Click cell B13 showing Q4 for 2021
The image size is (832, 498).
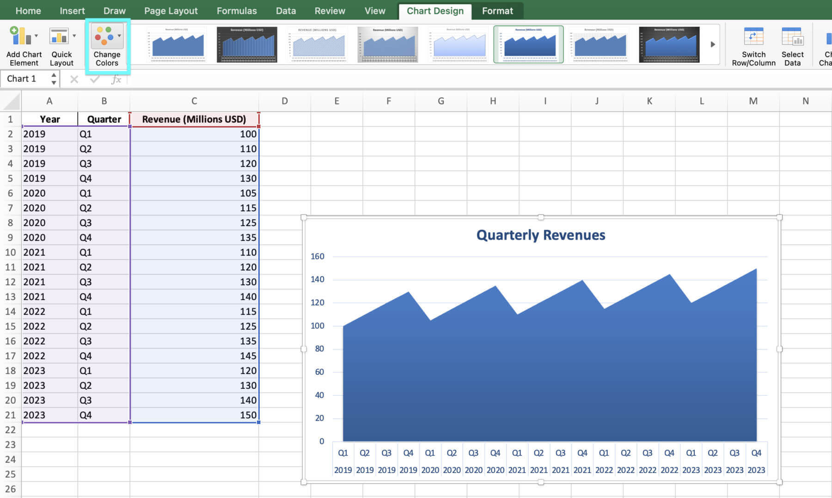coord(104,297)
